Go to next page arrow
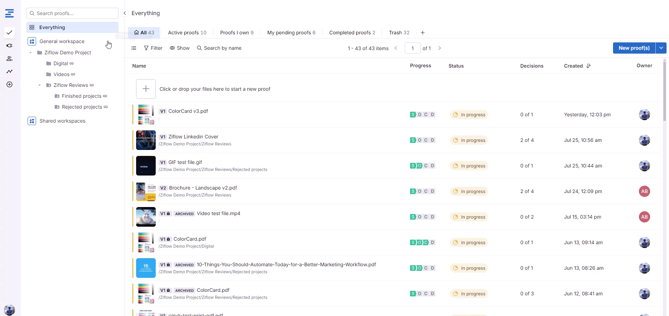The image size is (669, 316). click(440, 48)
